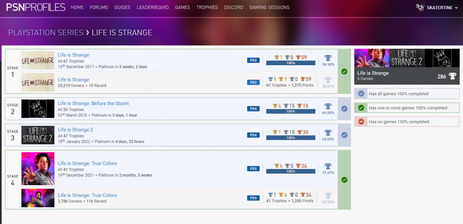
Task: Click the platinum trophy icon for Before the Storm
Action: click(328, 106)
